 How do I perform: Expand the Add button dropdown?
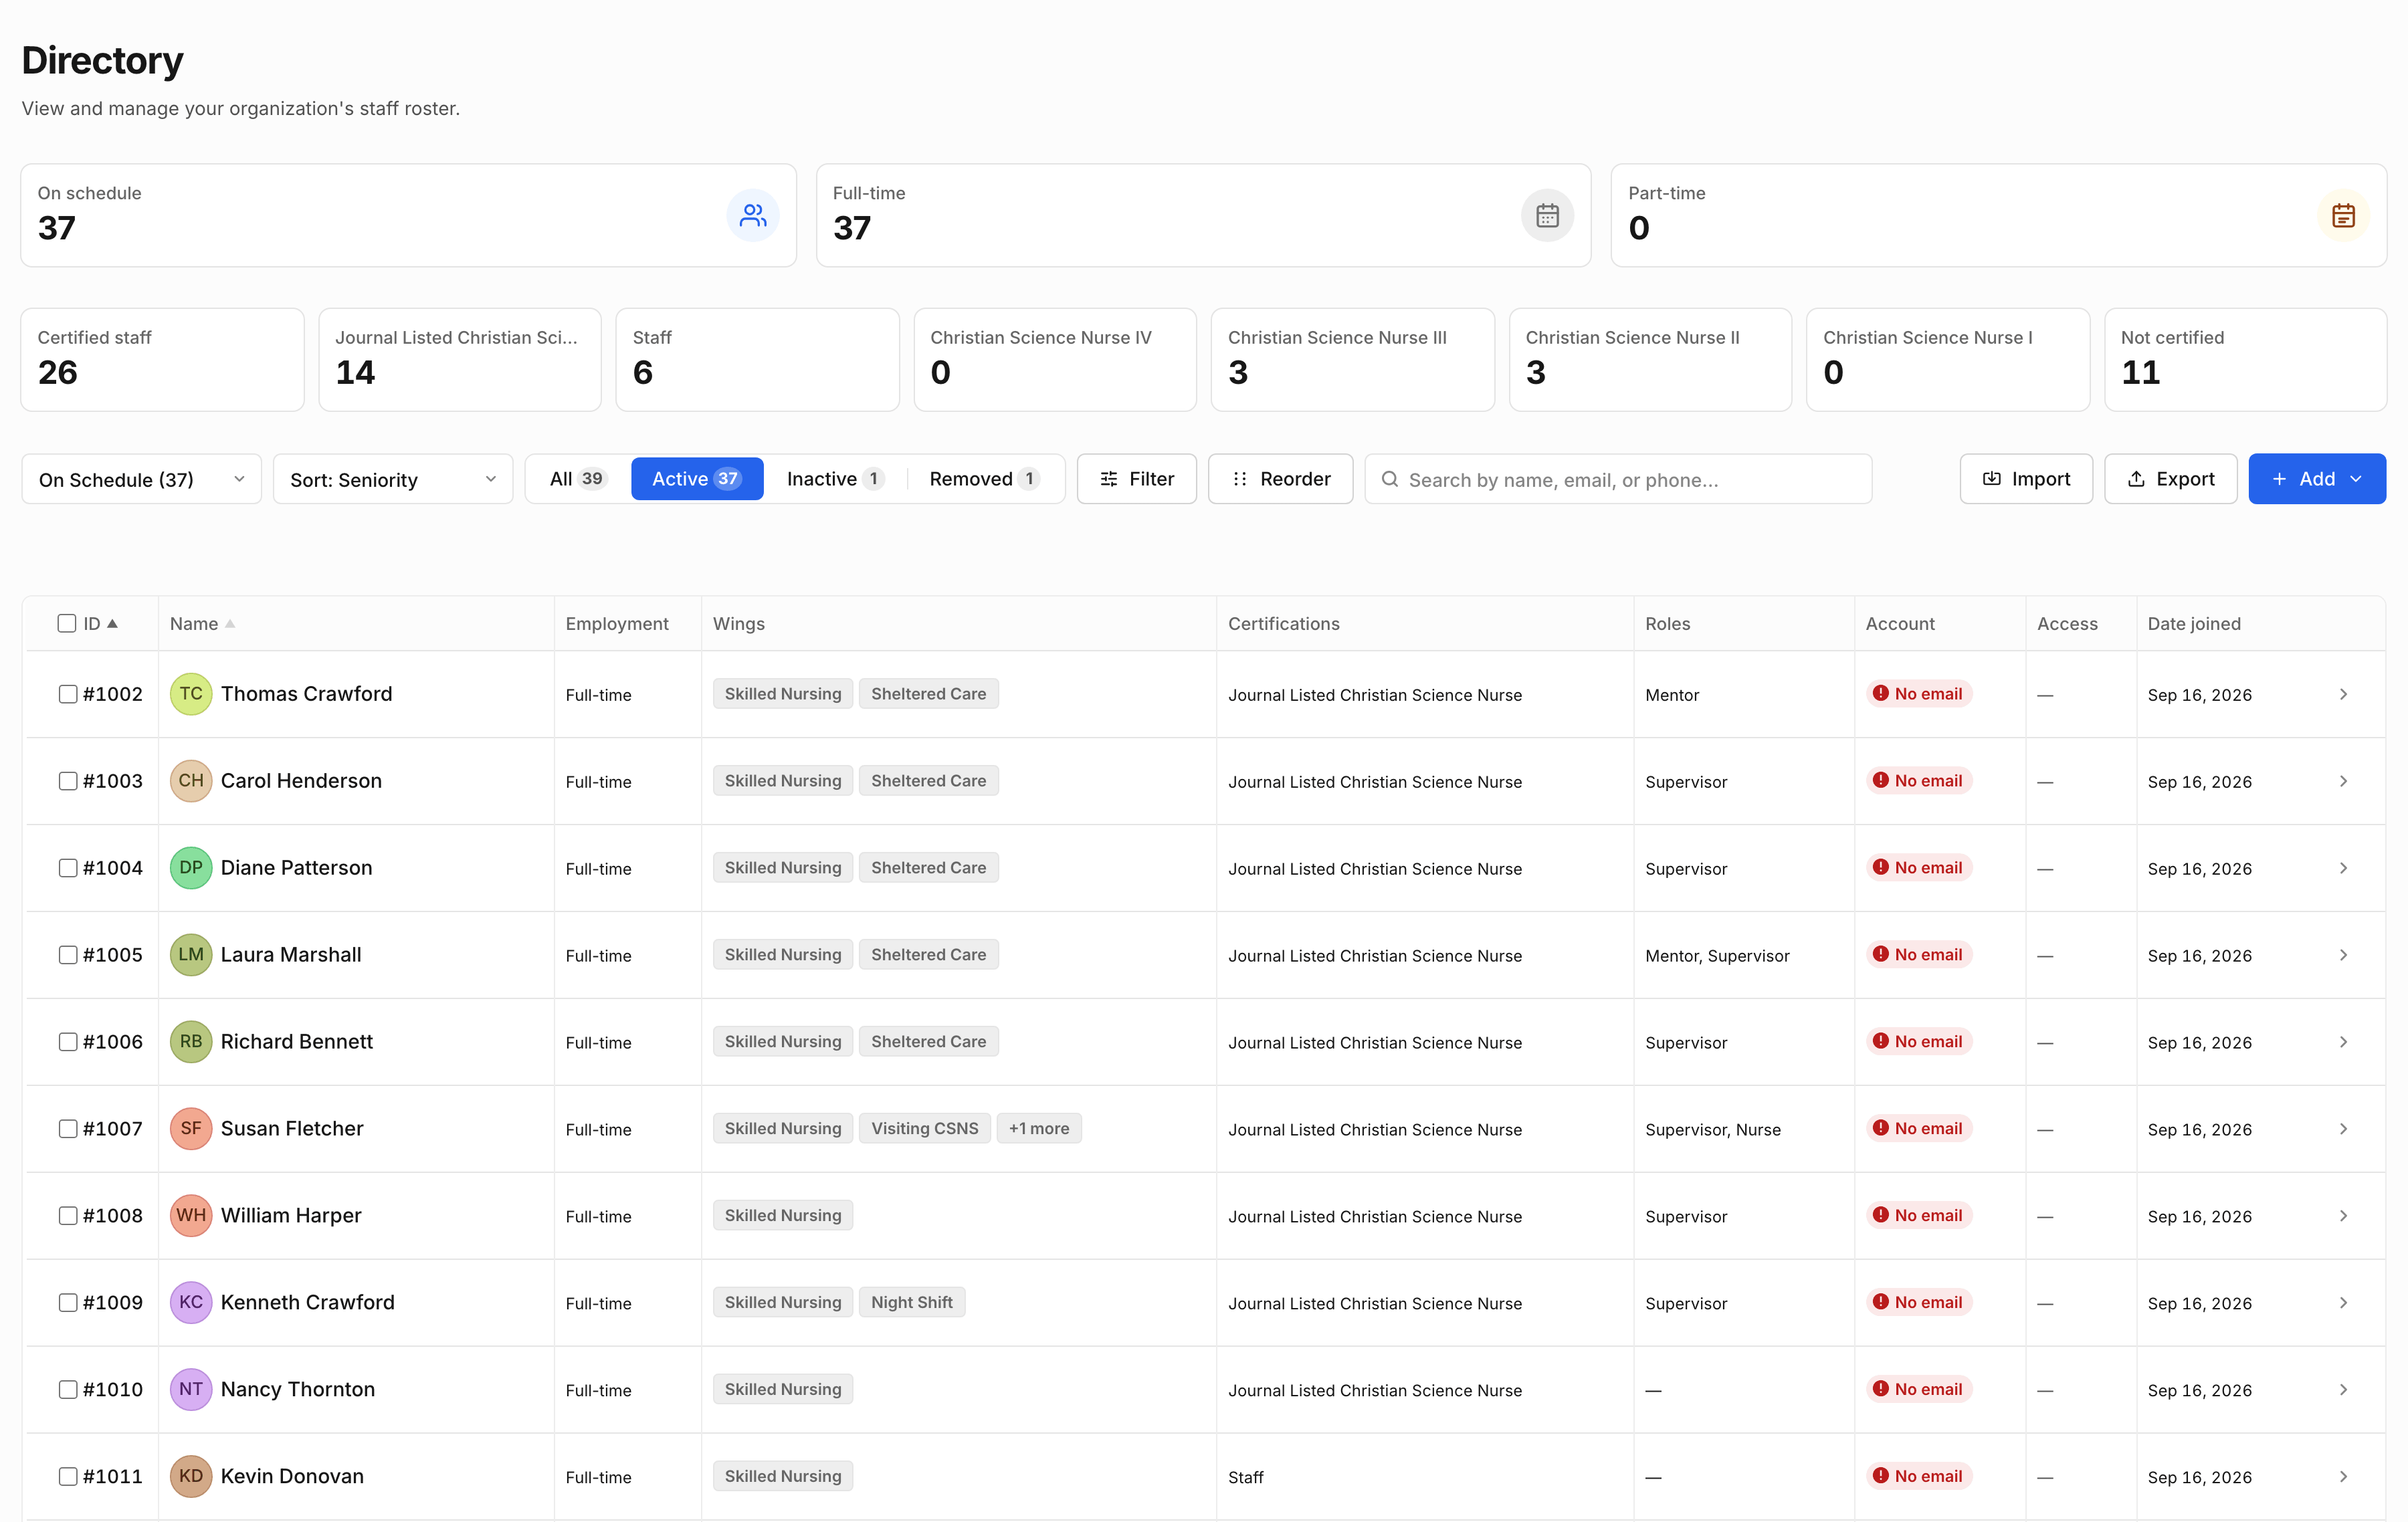(x=2317, y=480)
